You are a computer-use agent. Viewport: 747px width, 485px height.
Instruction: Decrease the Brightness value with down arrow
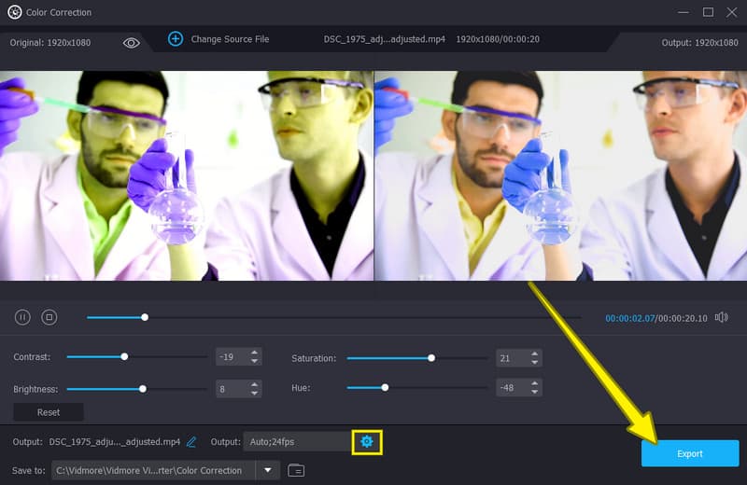point(255,393)
